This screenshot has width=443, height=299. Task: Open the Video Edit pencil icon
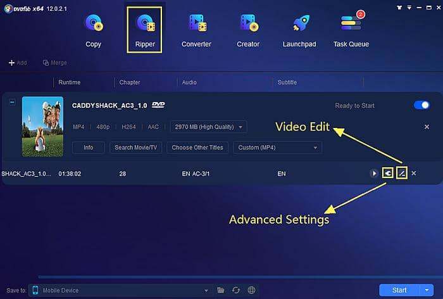tap(402, 173)
